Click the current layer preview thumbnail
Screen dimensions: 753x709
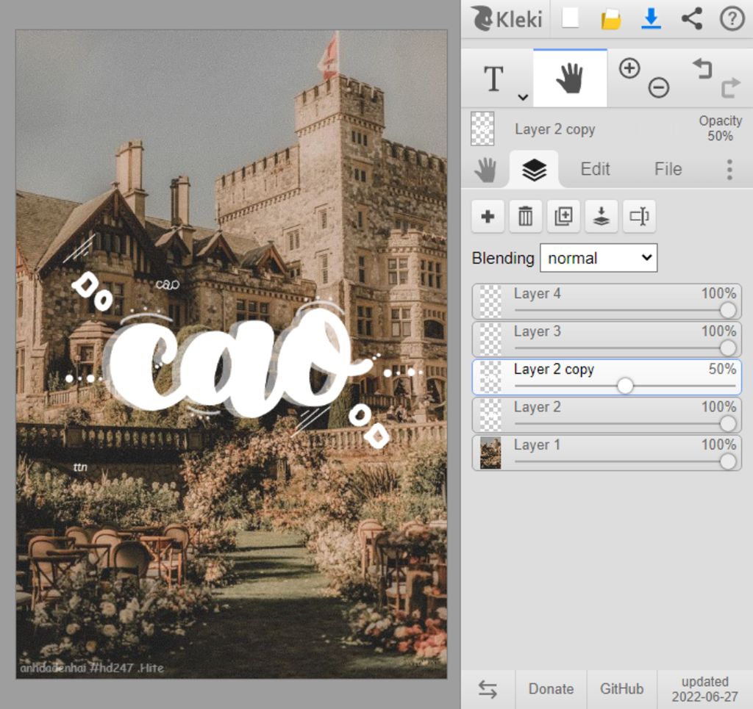[x=482, y=129]
